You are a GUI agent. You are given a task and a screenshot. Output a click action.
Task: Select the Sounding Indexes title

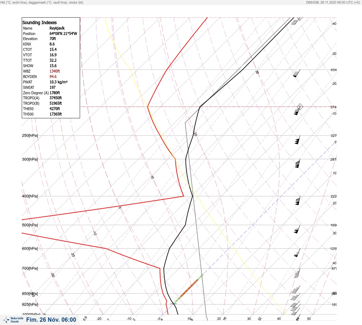pyautogui.click(x=39, y=23)
